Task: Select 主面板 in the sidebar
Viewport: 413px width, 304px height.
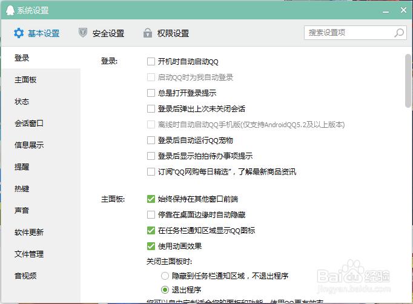Action: click(x=41, y=79)
